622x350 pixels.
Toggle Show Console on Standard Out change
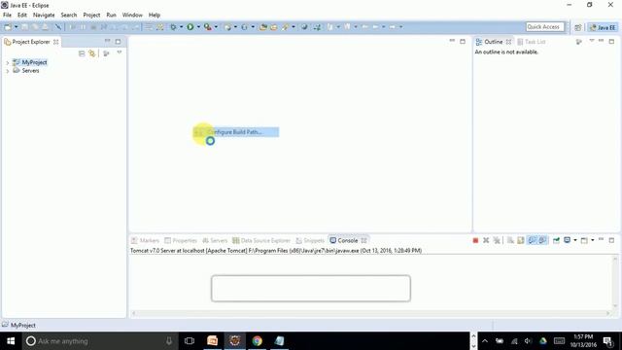point(532,240)
